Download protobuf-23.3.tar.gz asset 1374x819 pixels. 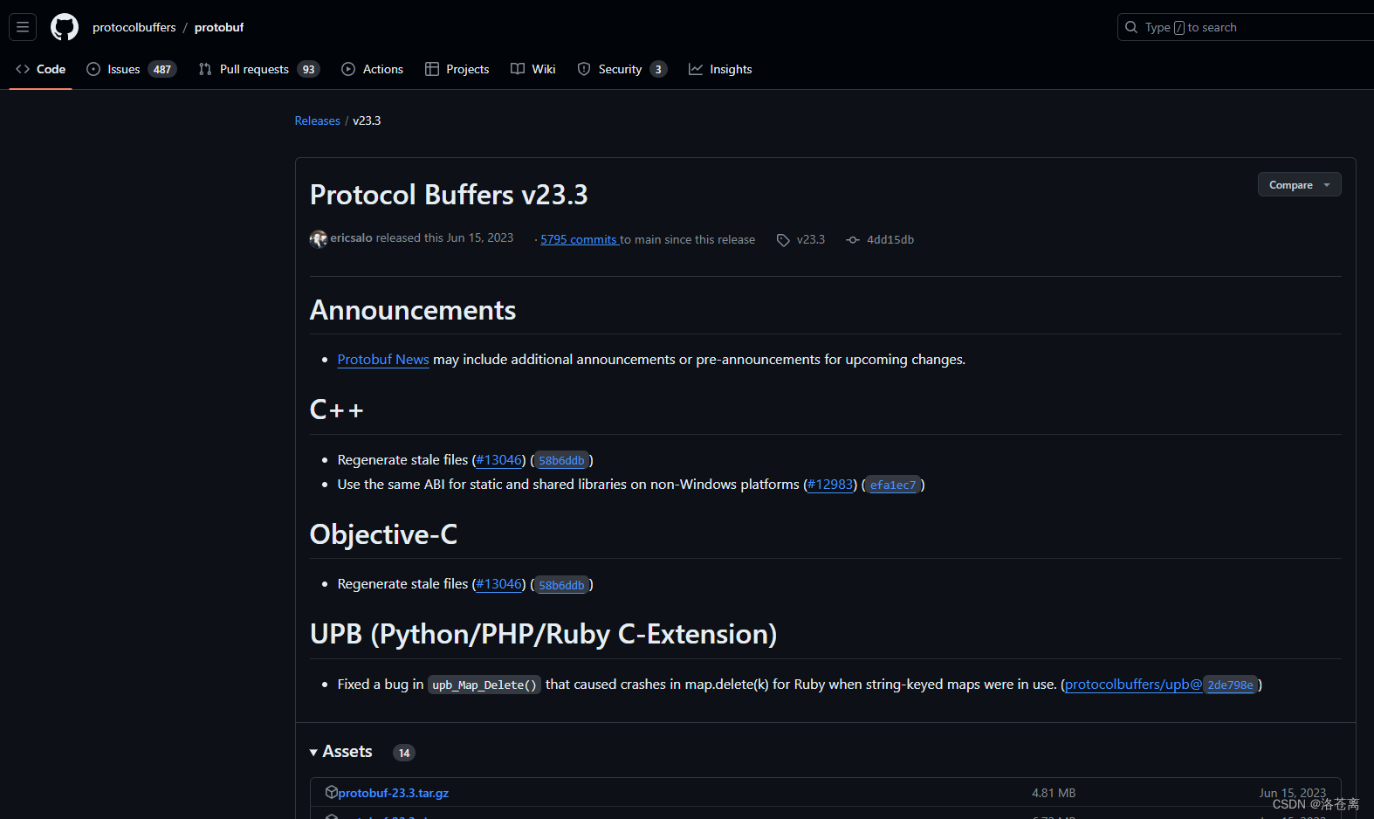pos(393,793)
